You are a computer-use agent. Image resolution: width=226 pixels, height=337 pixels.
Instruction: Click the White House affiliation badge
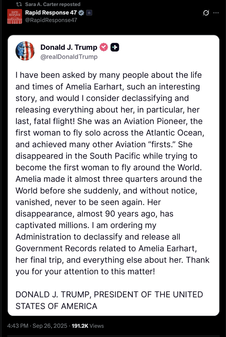pyautogui.click(x=89, y=13)
